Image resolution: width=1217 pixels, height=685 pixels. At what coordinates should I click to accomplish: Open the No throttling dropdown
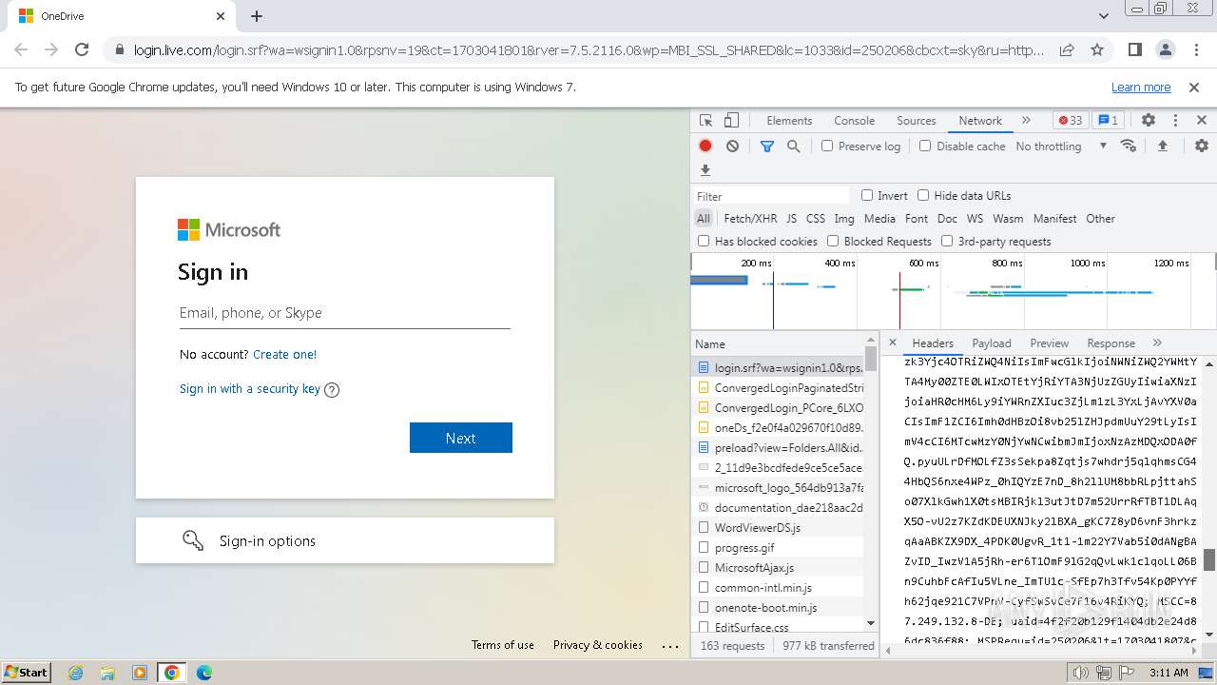1061,147
